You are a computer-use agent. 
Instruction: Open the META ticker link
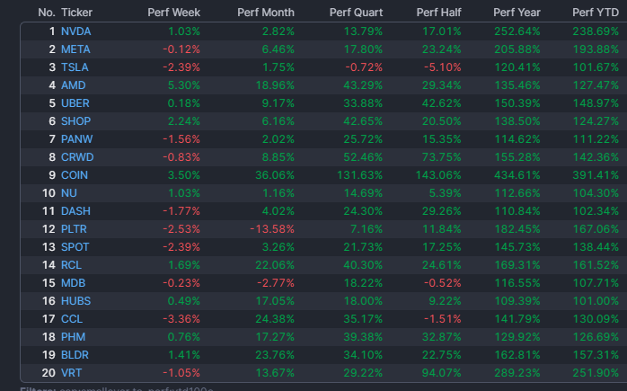coord(75,49)
